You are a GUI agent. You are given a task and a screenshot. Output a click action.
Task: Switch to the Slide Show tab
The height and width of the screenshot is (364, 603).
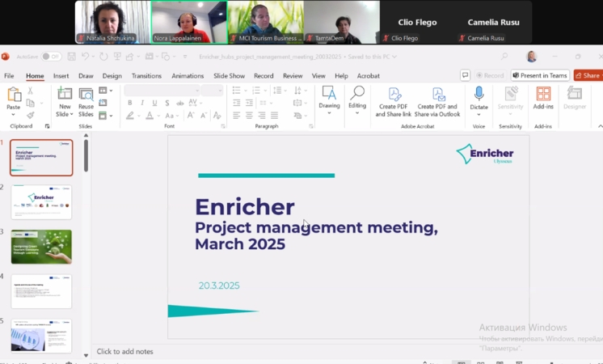pos(230,76)
